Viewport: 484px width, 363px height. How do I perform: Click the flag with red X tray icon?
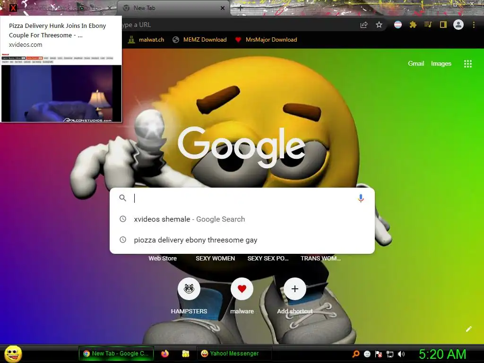click(379, 354)
